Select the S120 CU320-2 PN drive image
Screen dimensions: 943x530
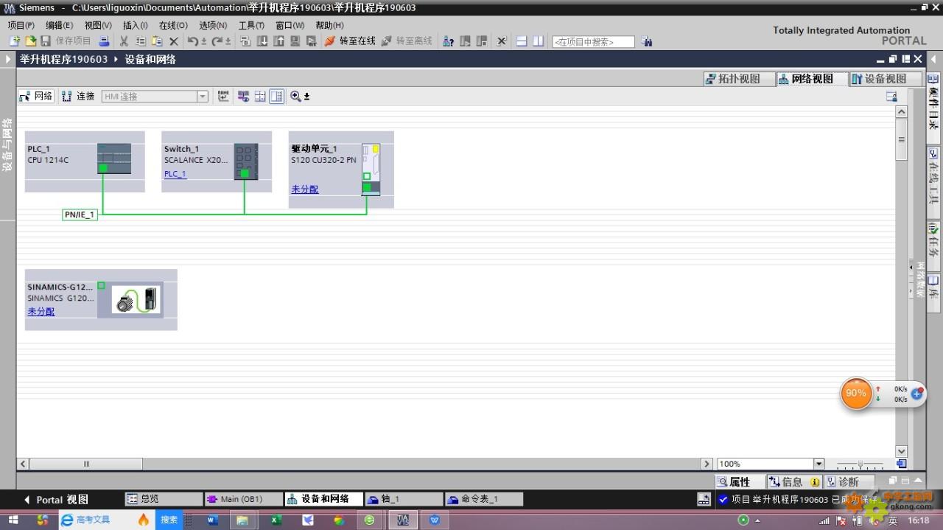(x=371, y=170)
